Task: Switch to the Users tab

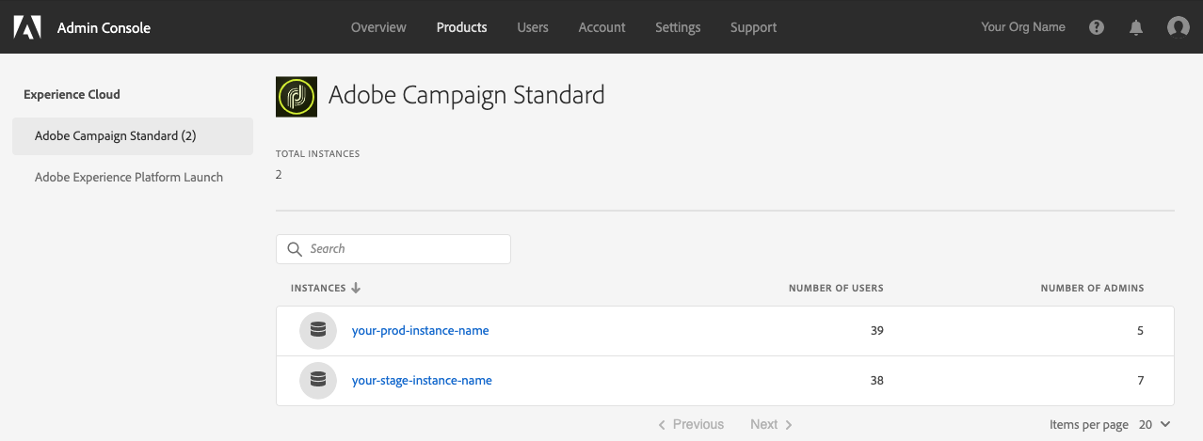Action: pos(533,27)
